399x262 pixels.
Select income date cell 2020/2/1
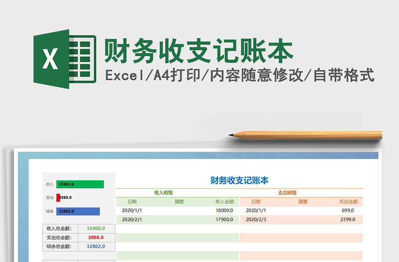(132, 220)
